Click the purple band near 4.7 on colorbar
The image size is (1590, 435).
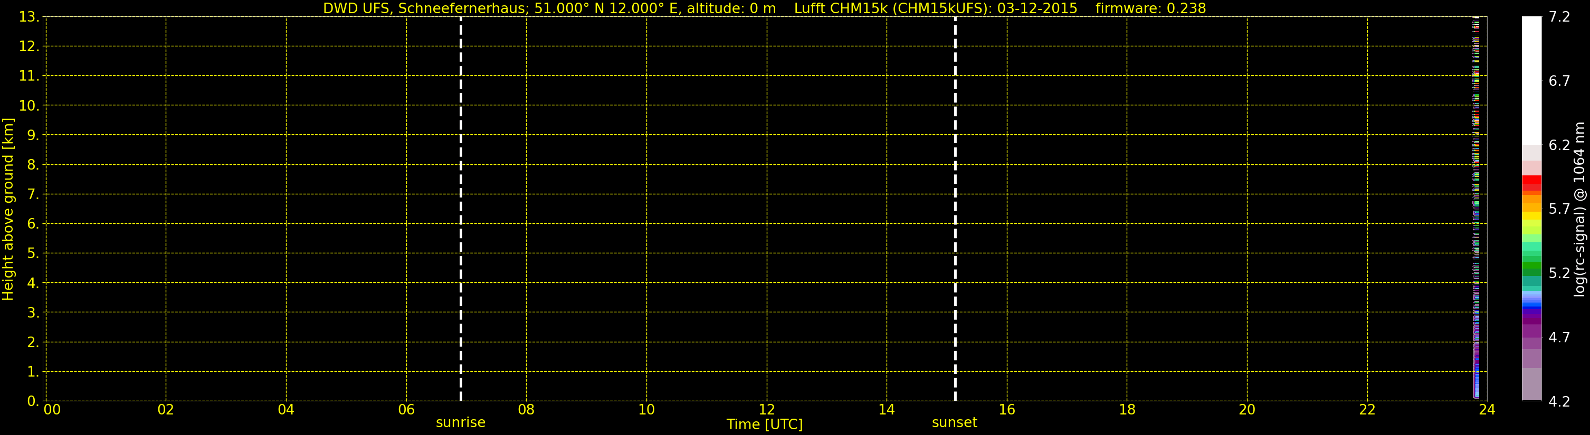(x=1531, y=331)
